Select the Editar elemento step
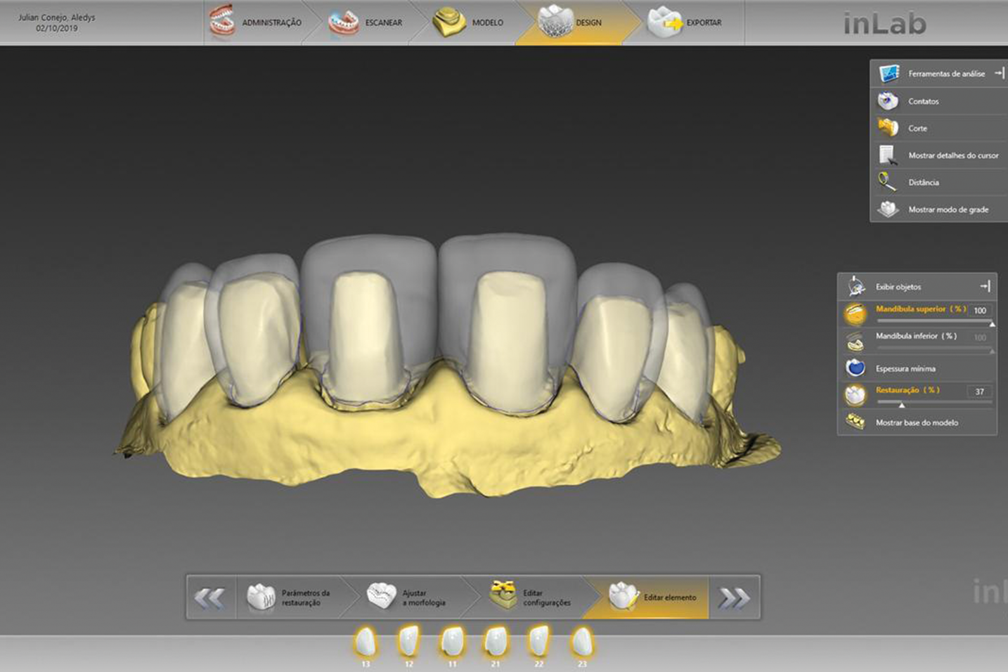Viewport: 1008px width, 672px height. click(652, 597)
